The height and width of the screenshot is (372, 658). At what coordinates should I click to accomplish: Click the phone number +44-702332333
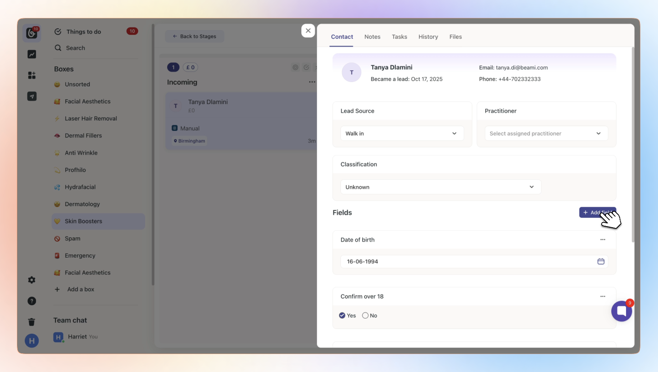[x=520, y=79]
